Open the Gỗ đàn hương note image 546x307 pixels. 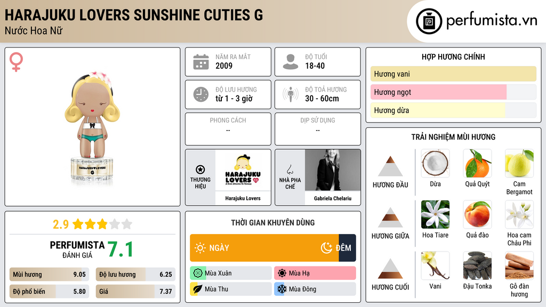point(519,265)
